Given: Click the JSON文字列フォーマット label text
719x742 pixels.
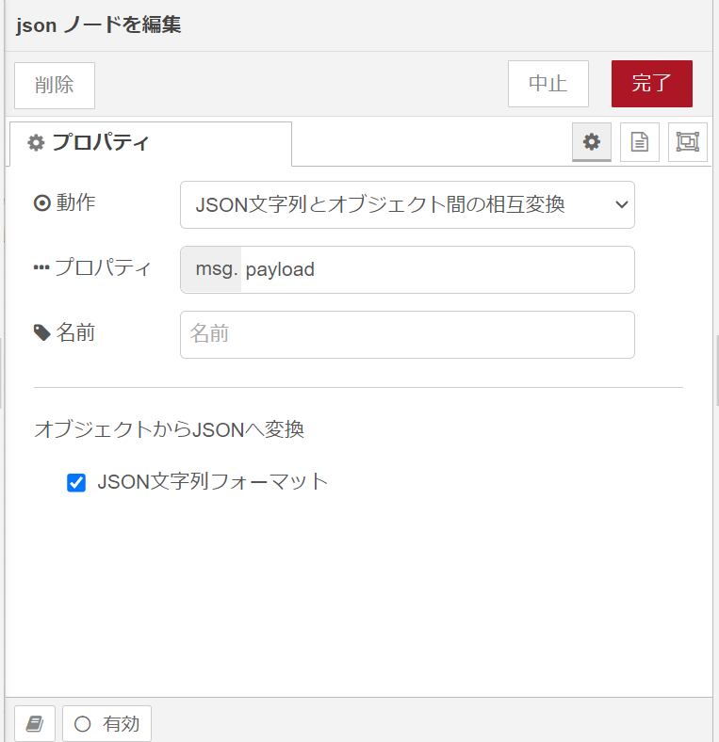Looking at the screenshot, I should [213, 482].
